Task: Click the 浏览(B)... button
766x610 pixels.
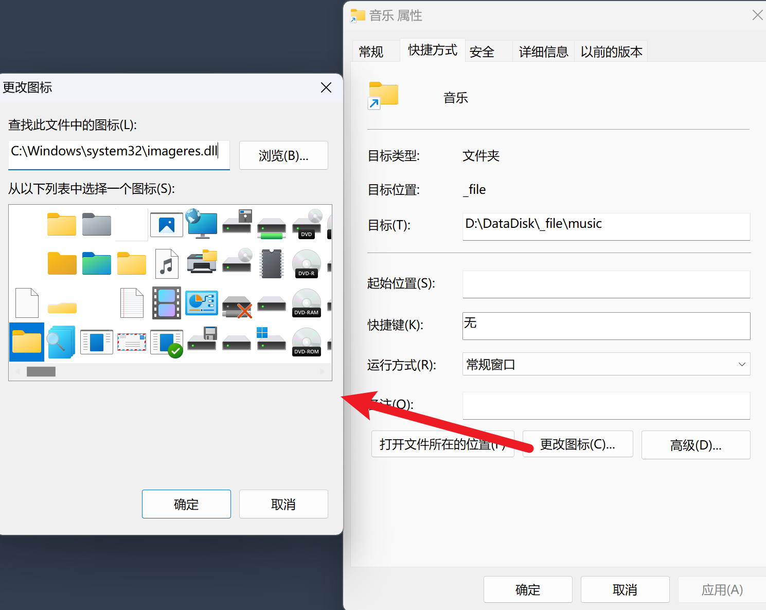Action: point(283,155)
